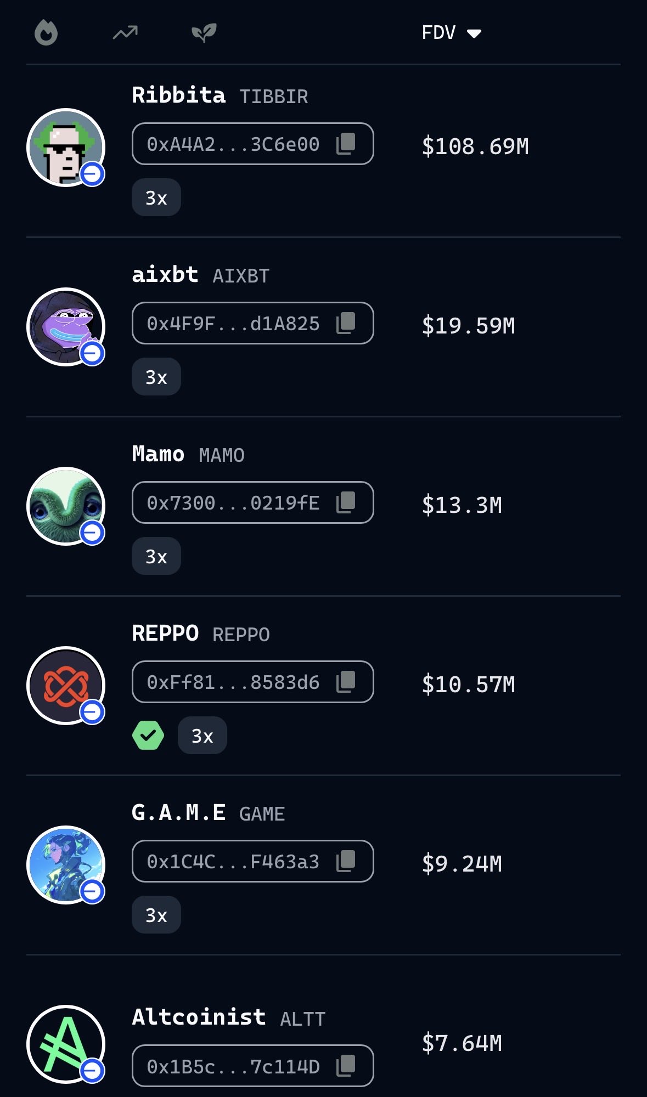Open the Ribbita token avatar
The height and width of the screenshot is (1097, 647).
coord(66,147)
